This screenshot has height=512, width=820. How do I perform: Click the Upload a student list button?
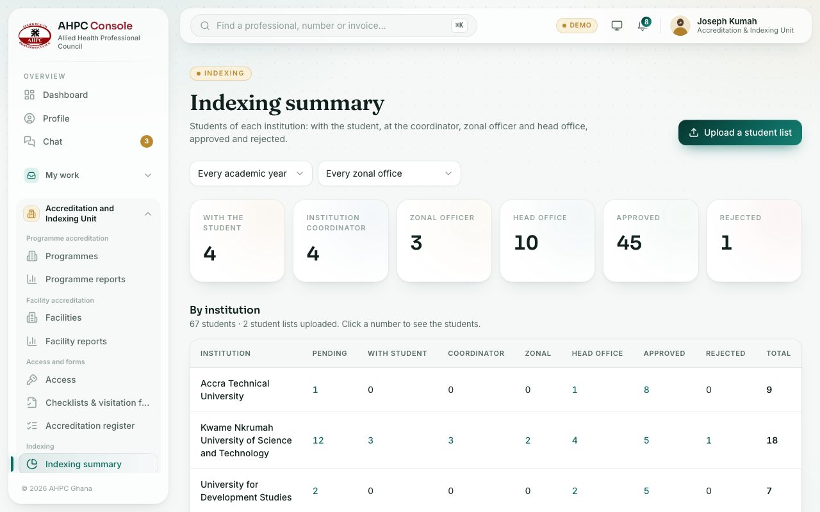tap(740, 132)
